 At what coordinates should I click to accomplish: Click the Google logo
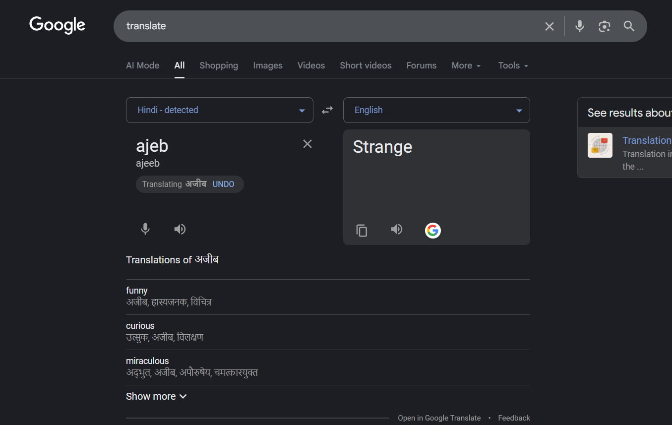58,25
